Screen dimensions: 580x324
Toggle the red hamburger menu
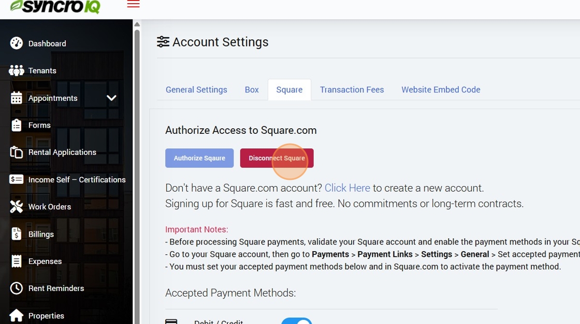(x=133, y=4)
